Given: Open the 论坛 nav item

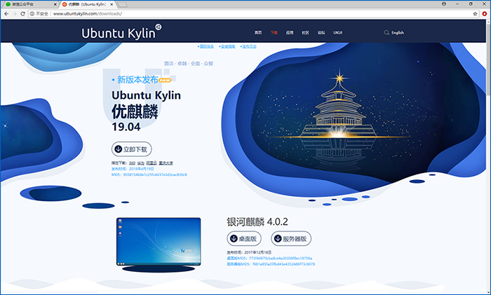Looking at the screenshot, I should (x=321, y=32).
